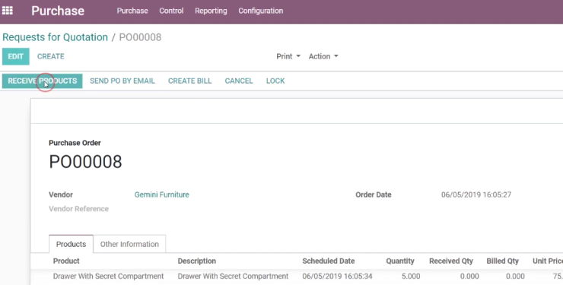This screenshot has height=285, width=563.
Task: Select the Products tab
Action: (x=71, y=244)
